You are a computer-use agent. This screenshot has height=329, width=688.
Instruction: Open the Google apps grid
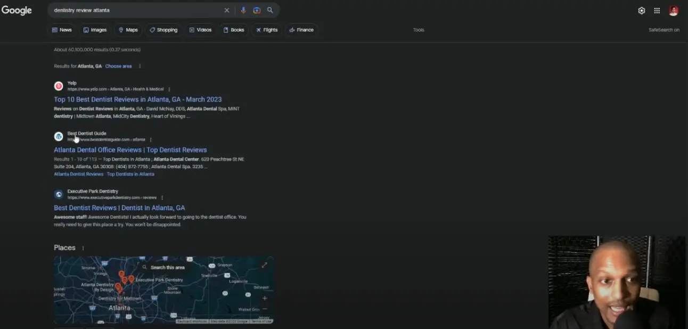pos(657,11)
